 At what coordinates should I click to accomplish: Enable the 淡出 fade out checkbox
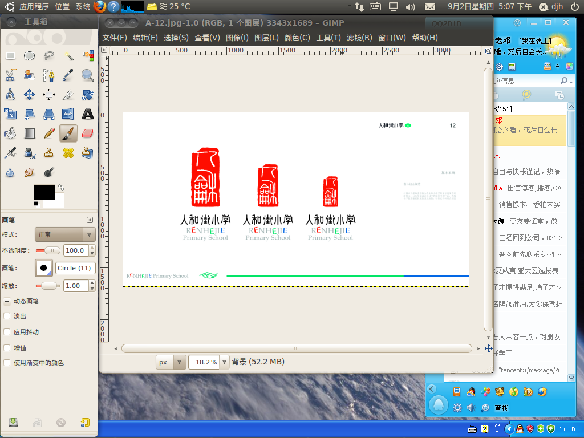coord(7,316)
